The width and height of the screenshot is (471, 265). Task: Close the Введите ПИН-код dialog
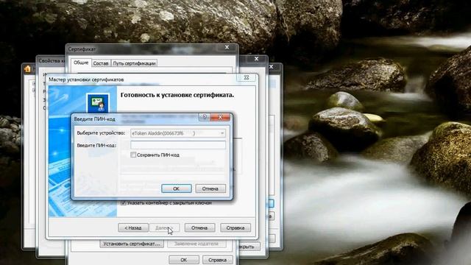[220, 117]
